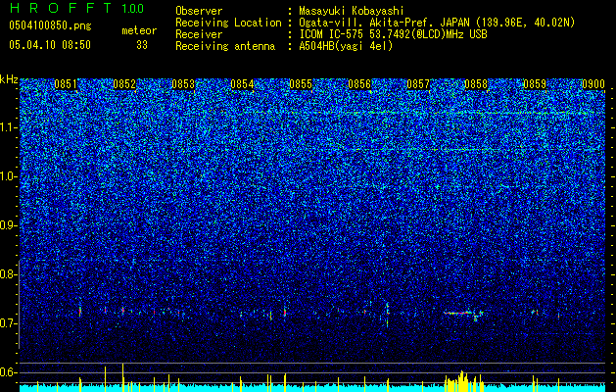Click the 1.1 kHz axis label
Screen dimensions: 616x392
tap(8, 127)
